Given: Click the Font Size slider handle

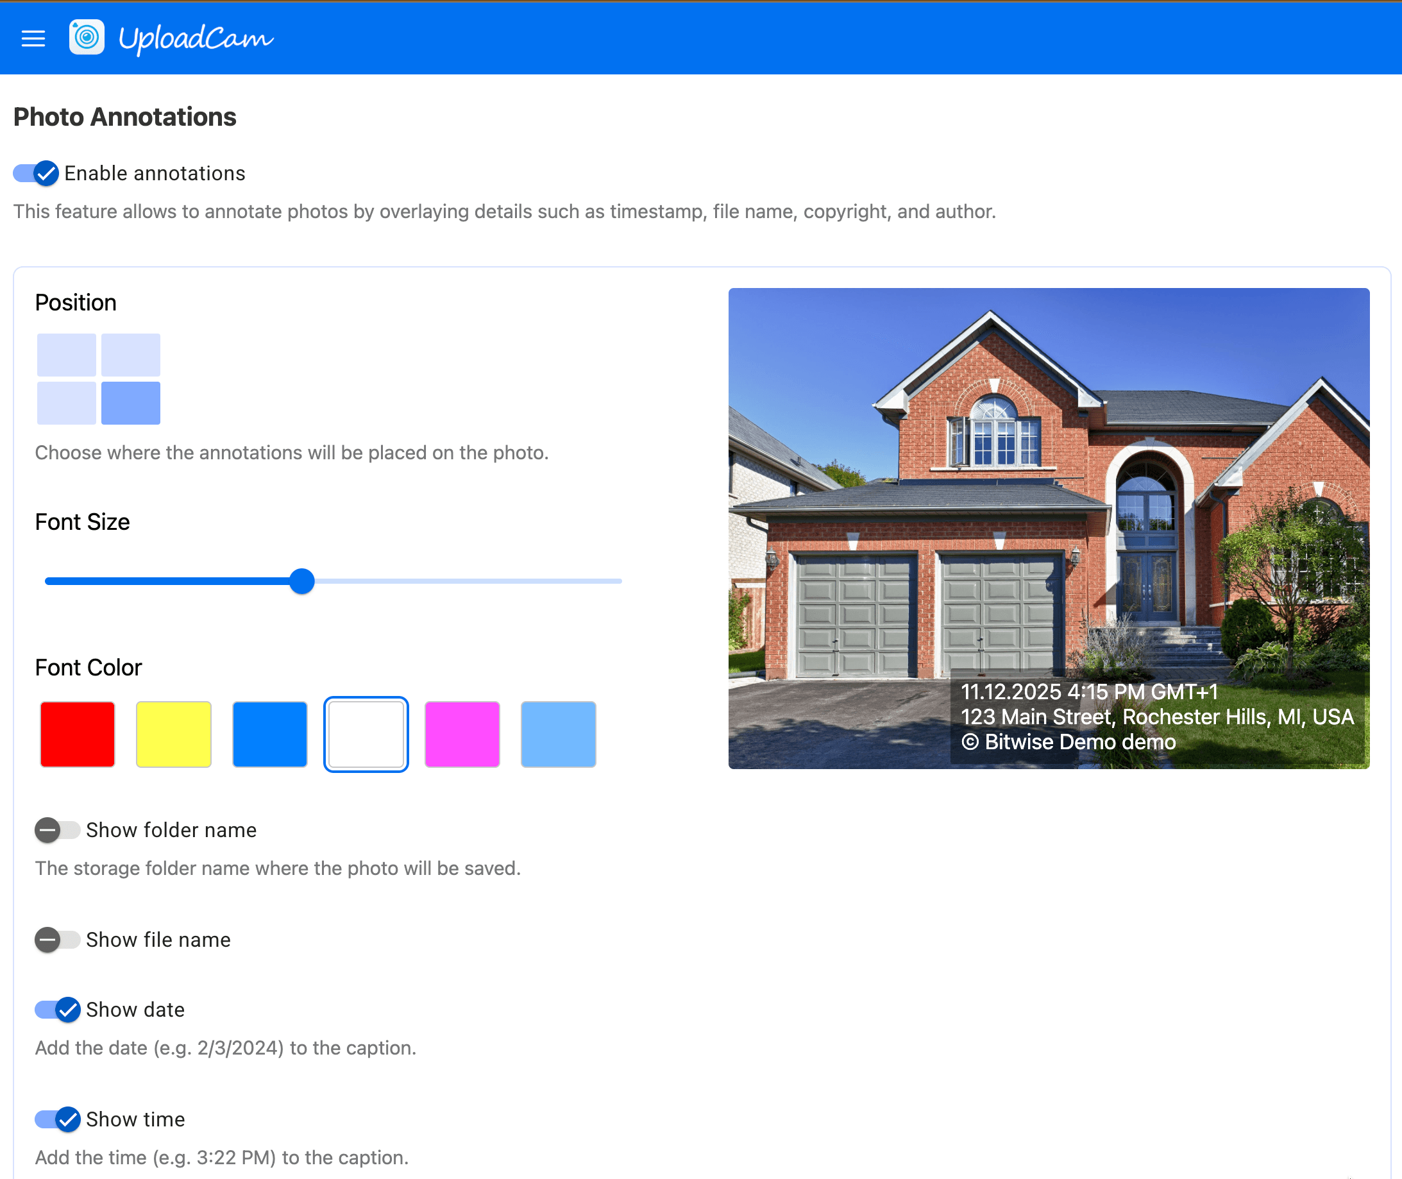Looking at the screenshot, I should (x=302, y=581).
